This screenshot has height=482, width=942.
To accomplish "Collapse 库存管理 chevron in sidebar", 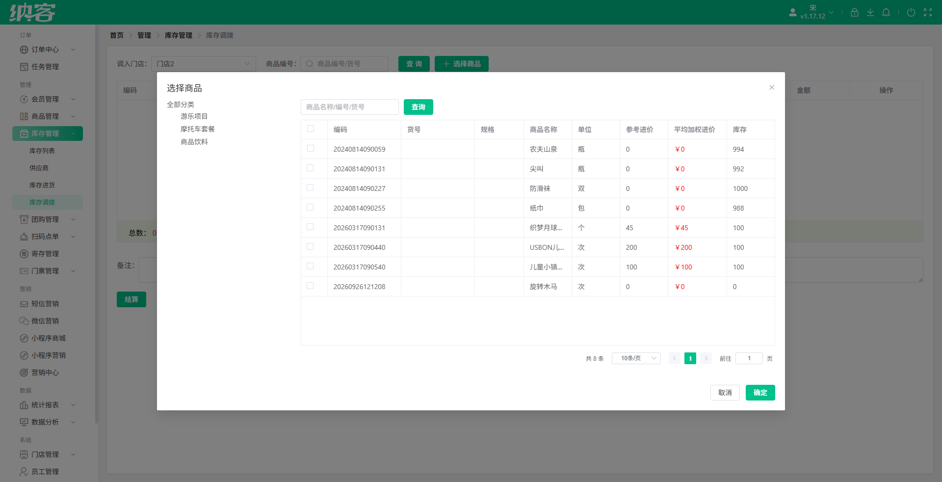I will 73,134.
